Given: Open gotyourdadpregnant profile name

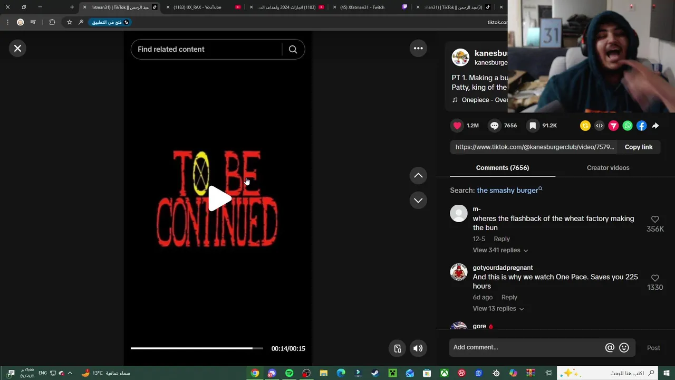Looking at the screenshot, I should point(503,268).
